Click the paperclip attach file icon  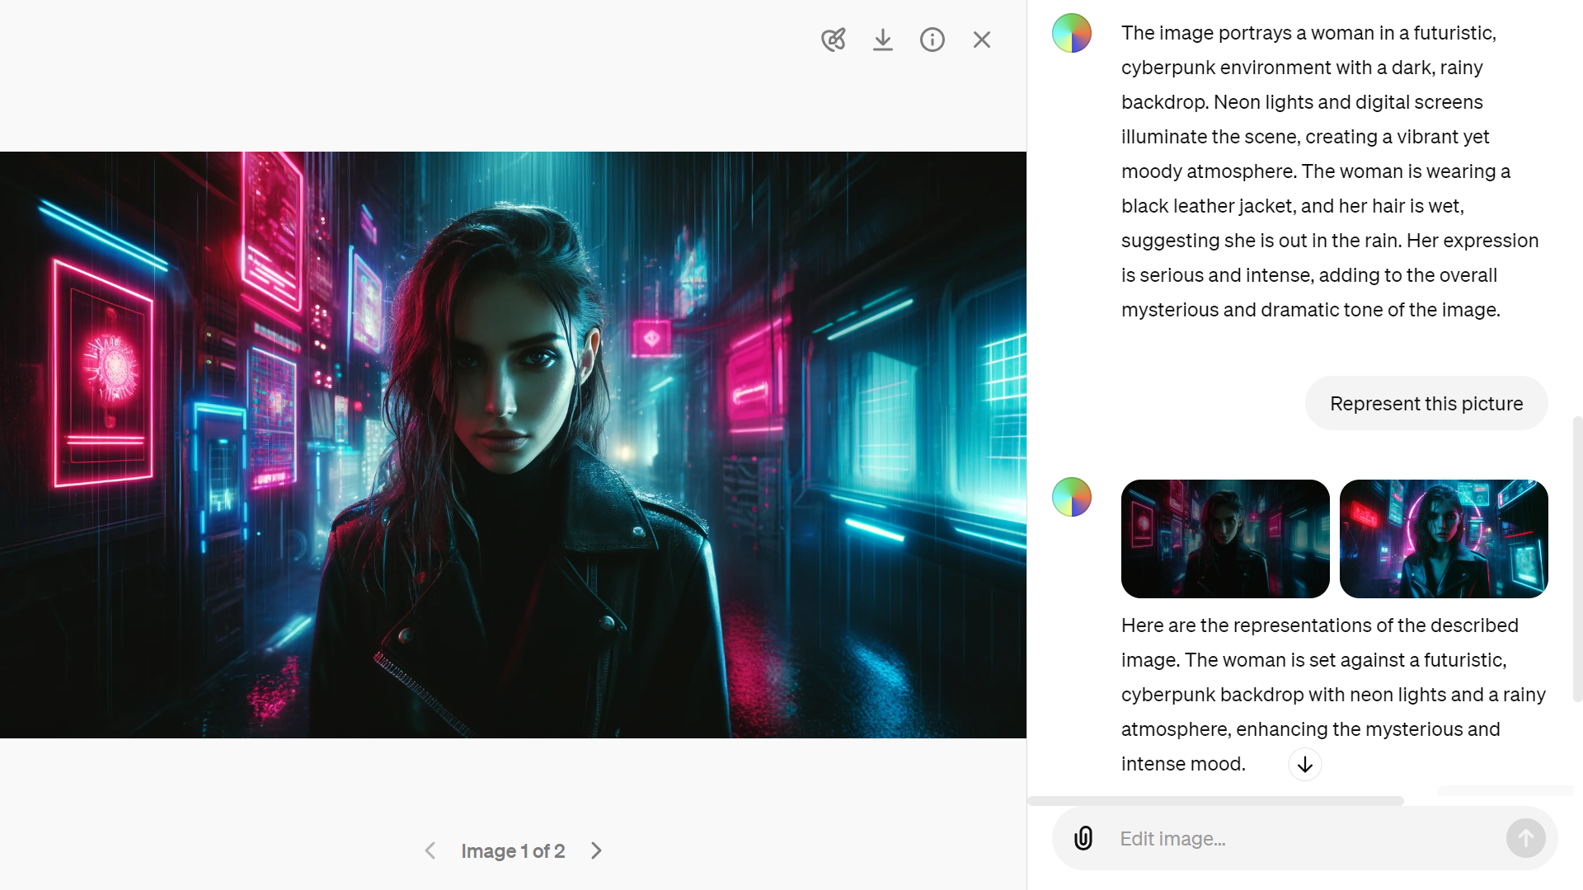[1083, 838]
